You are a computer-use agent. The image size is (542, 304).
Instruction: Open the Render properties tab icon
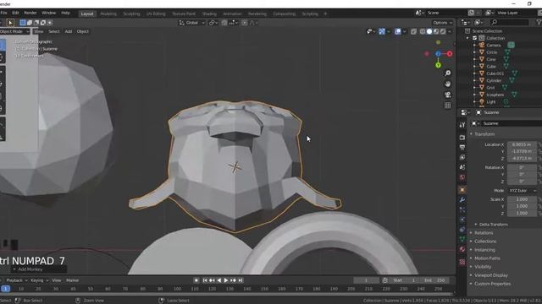pos(462,137)
